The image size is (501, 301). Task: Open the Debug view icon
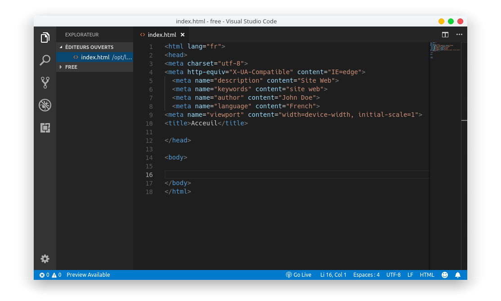pyautogui.click(x=45, y=105)
